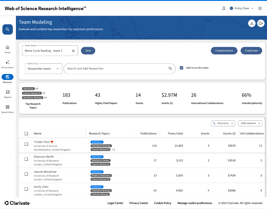
Task: Select the Tristen Choi row checkbox
Action: pos(26,144)
